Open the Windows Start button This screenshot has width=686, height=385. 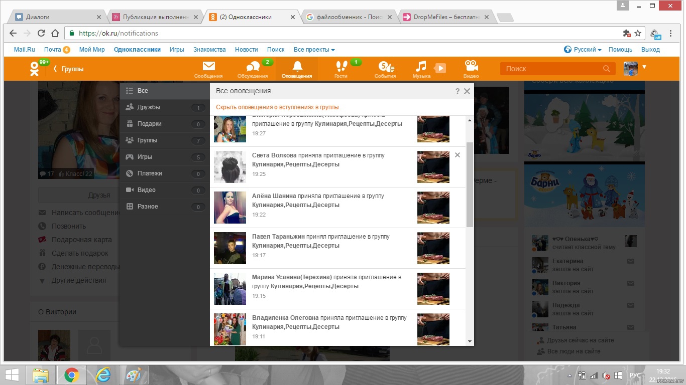coord(12,375)
